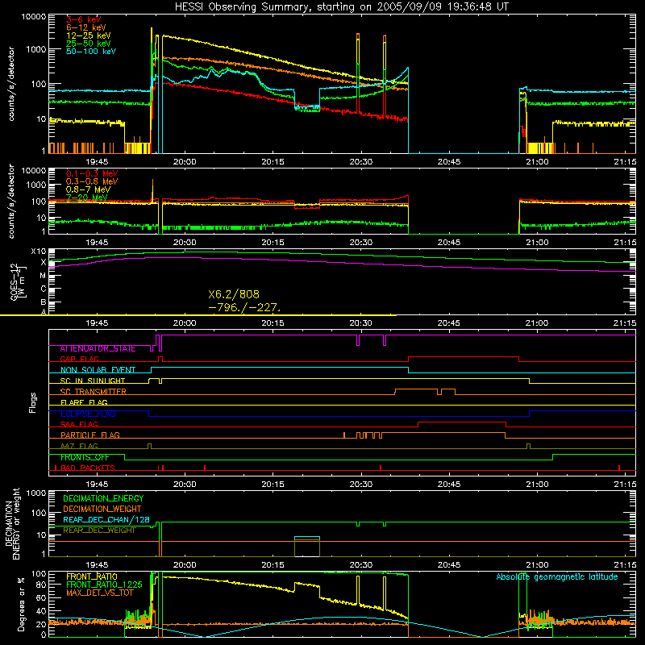Click the Flags panel axis title
645x645 pixels.
pos(33,402)
